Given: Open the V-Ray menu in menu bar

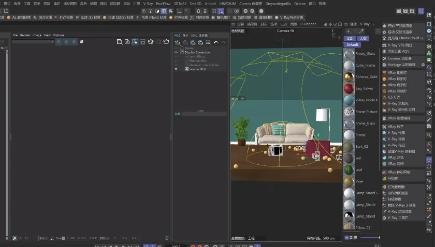Looking at the screenshot, I should click(148, 4).
